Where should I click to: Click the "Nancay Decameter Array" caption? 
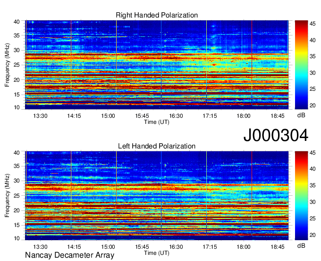pyautogui.click(x=69, y=255)
